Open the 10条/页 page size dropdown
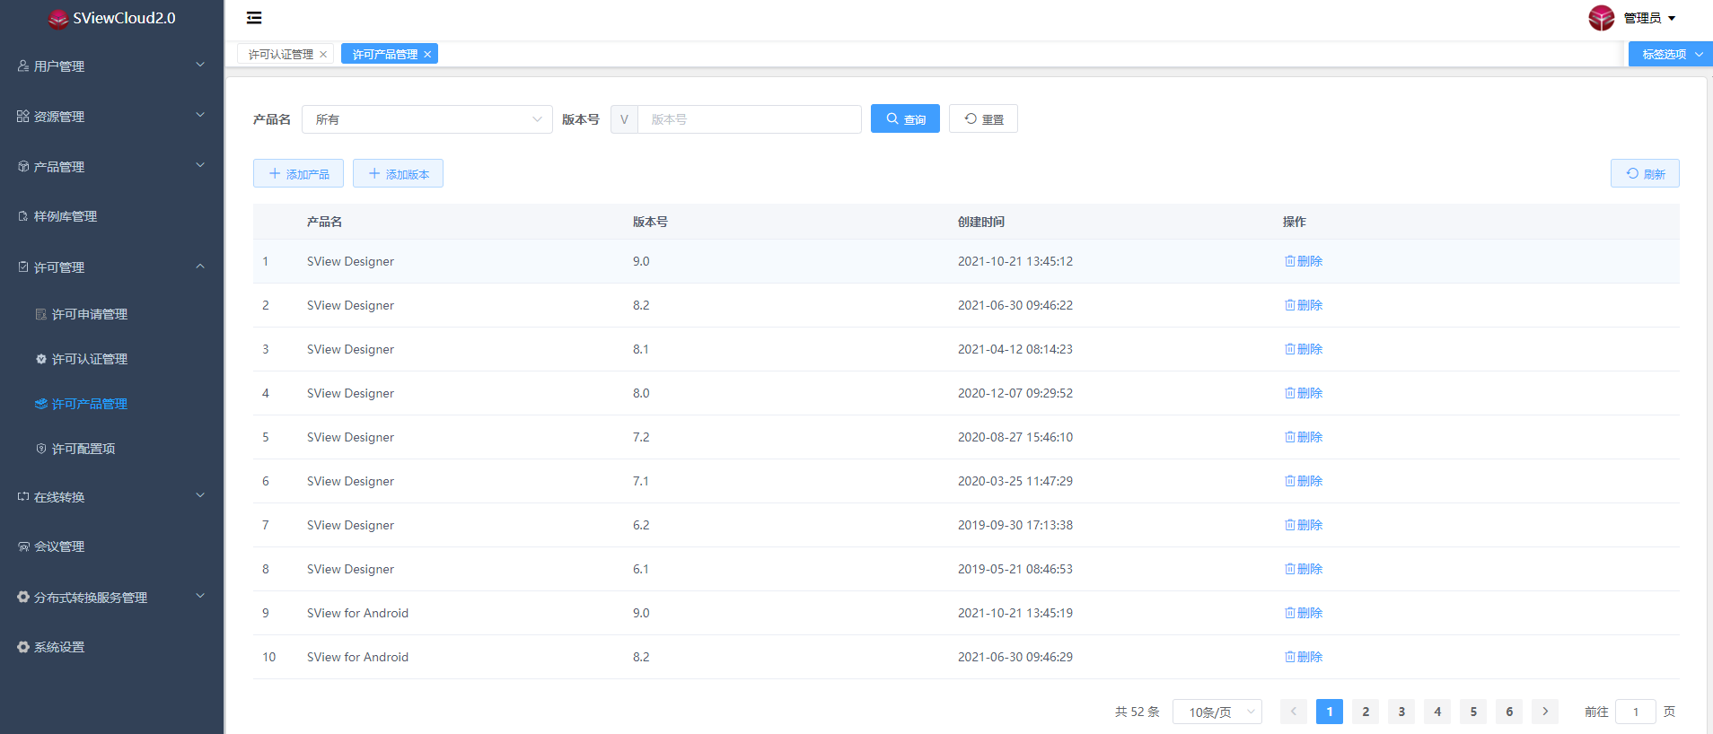This screenshot has width=1713, height=734. pyautogui.click(x=1217, y=712)
